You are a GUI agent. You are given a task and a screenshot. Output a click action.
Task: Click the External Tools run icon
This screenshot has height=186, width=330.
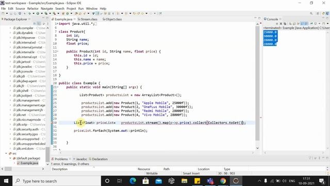pos(54,13)
